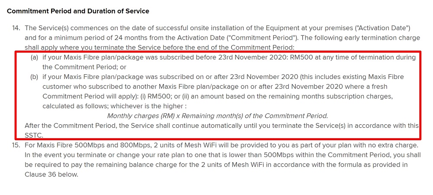Click "remaining balance charge" text in clause 15
The image size is (433, 195).
pyautogui.click(x=143, y=164)
